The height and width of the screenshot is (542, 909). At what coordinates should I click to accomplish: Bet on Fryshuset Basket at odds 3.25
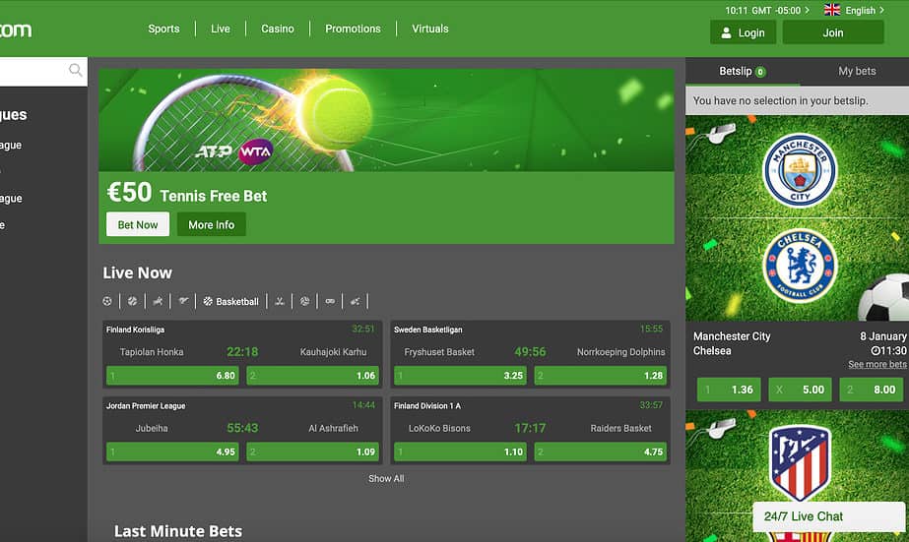click(460, 375)
